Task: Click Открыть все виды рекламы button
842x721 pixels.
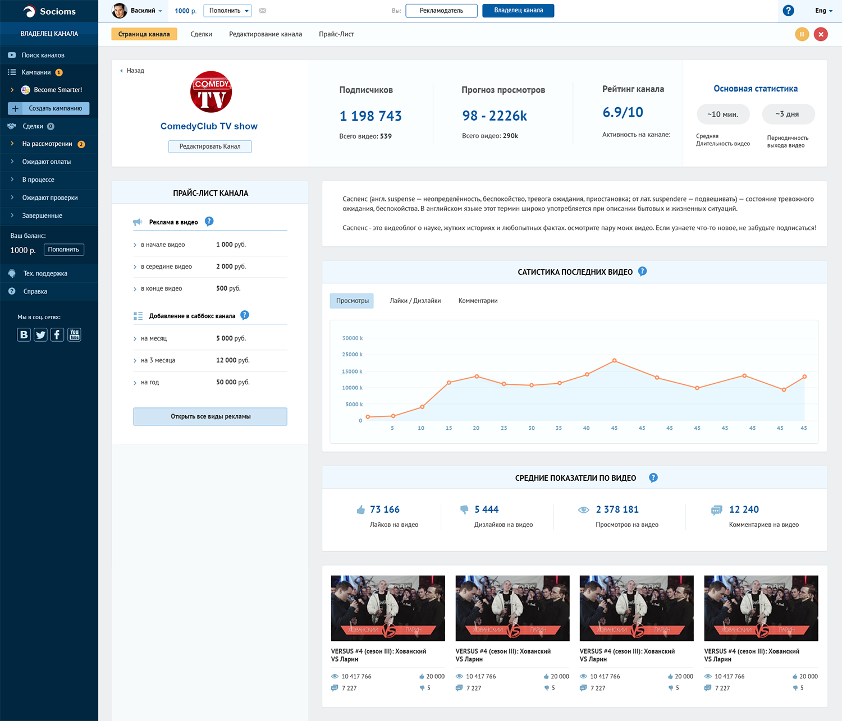Action: click(210, 416)
